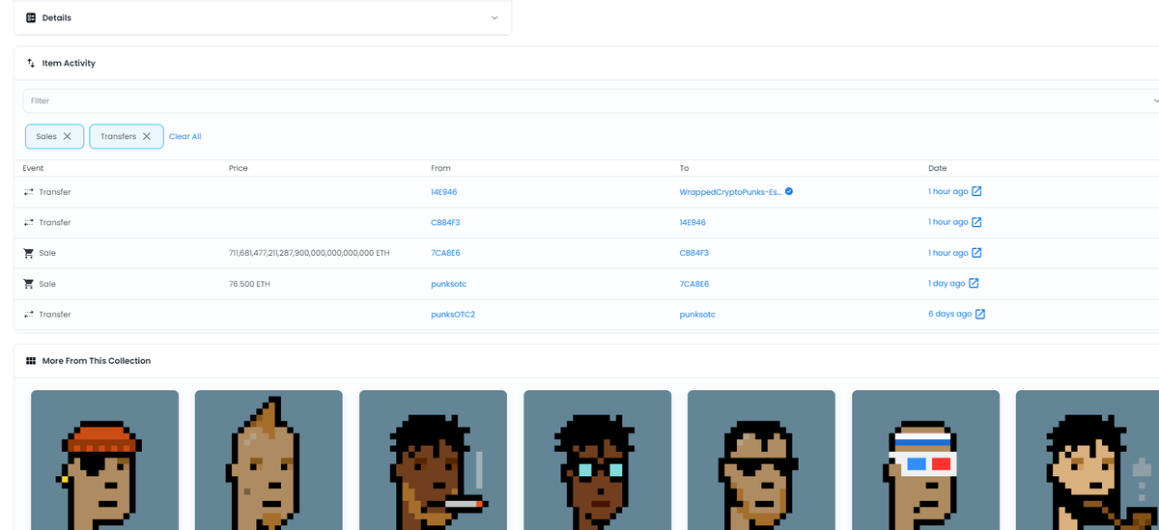Open recipient punksotc in last transfer row
Screen dimensions: 1159x530
698,315
